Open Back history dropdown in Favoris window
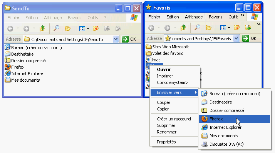The width and height of the screenshot is (275, 153). (x=159, y=28)
